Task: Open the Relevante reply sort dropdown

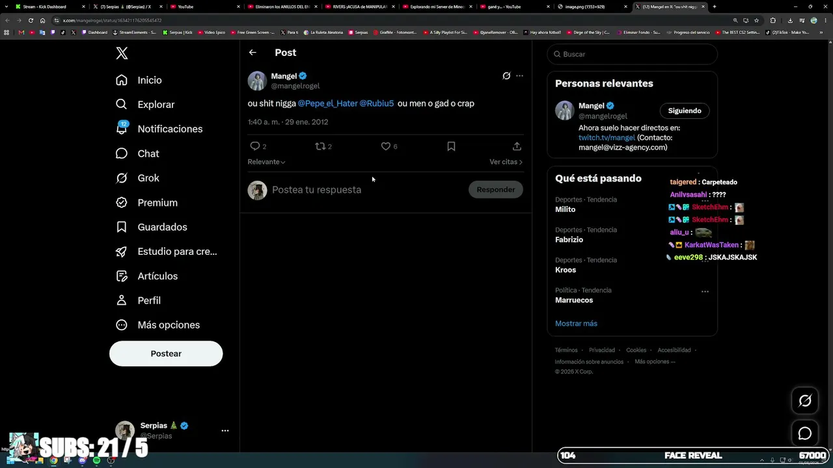Action: [266, 162]
